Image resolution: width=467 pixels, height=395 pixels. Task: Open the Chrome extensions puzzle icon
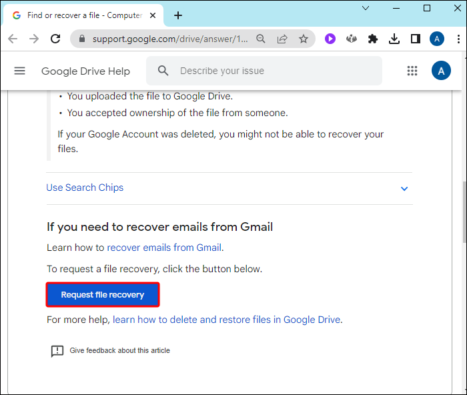pyautogui.click(x=373, y=39)
